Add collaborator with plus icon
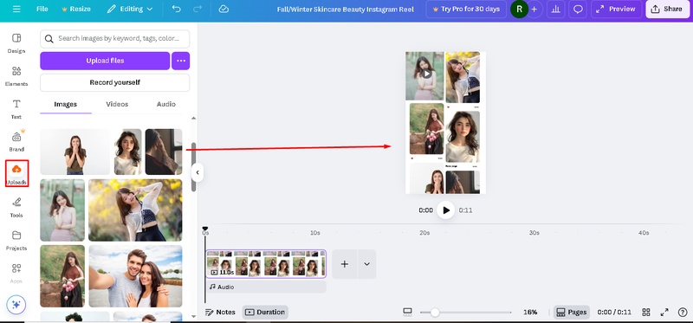This screenshot has width=693, height=323. pos(534,10)
